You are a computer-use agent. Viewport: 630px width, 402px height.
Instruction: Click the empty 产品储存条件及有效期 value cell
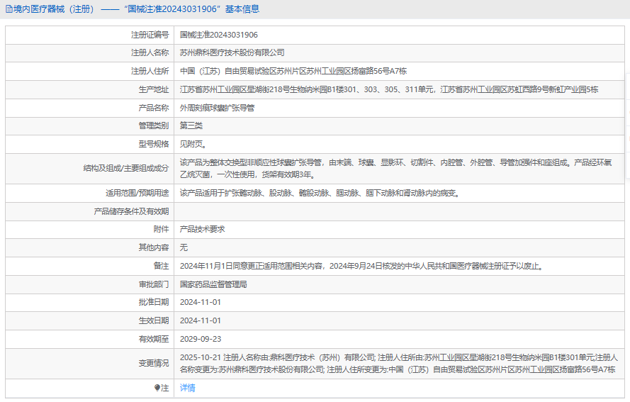tap(397, 211)
